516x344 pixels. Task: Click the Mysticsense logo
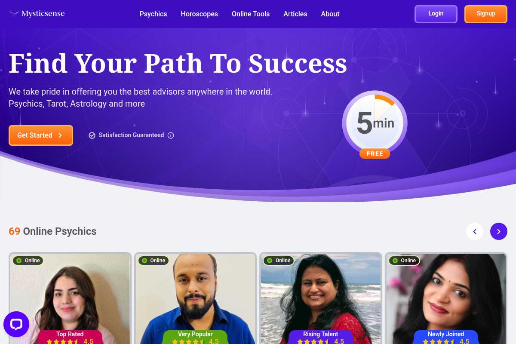pyautogui.click(x=37, y=14)
